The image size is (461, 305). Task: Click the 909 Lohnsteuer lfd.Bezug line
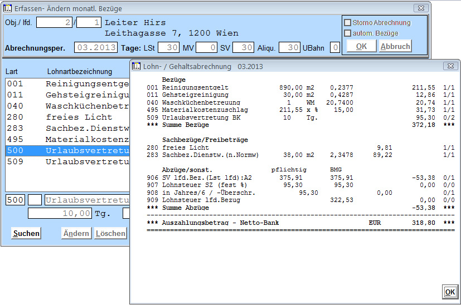(300, 200)
